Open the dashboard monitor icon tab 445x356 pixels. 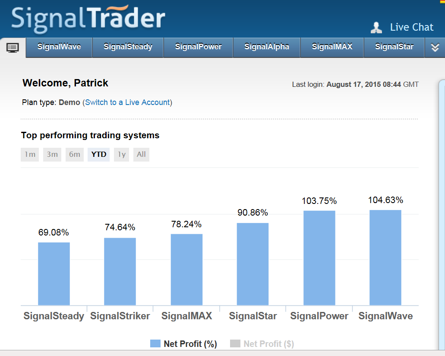pyautogui.click(x=13, y=48)
